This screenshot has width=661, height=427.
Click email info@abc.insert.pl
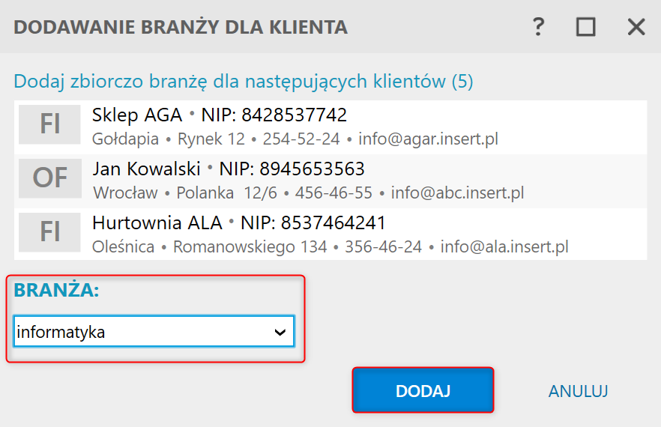point(457,193)
